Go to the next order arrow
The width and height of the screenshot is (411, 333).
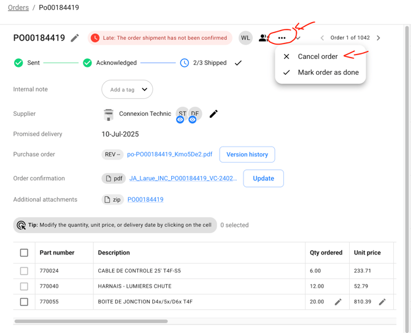point(378,38)
